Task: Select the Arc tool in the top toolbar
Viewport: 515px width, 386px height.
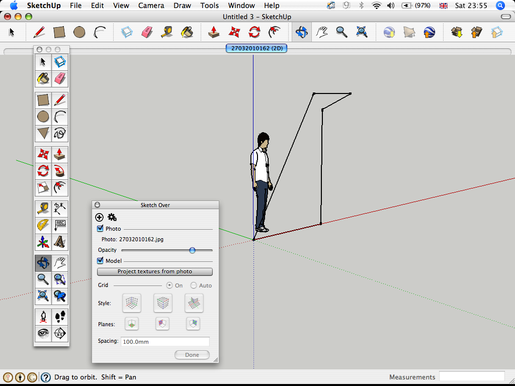Action: pyautogui.click(x=100, y=32)
